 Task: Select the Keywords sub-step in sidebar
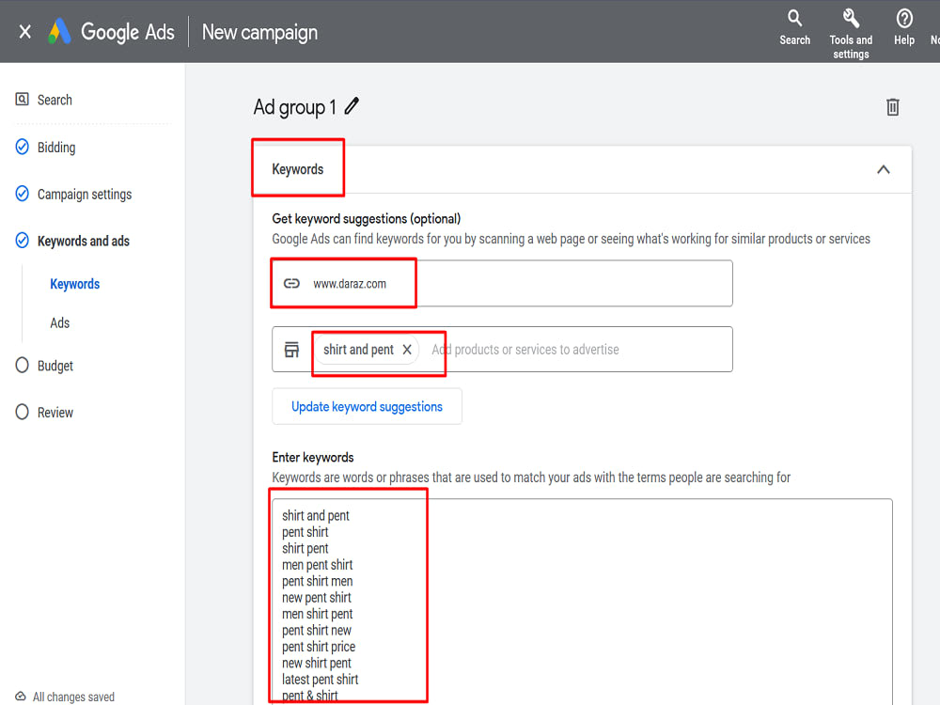pyautogui.click(x=75, y=284)
